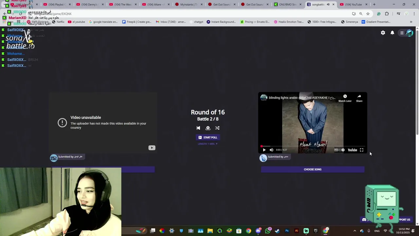Open the Healio Emotion Tracker bookmark
This screenshot has height=236, width=419.
click(x=289, y=22)
